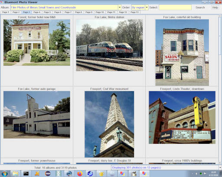222x177 pixels.
Task: Open Firefox from the taskbar
Action: (80, 174)
